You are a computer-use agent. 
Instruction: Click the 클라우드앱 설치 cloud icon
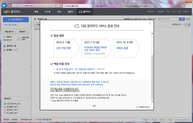[x=19, y=38]
